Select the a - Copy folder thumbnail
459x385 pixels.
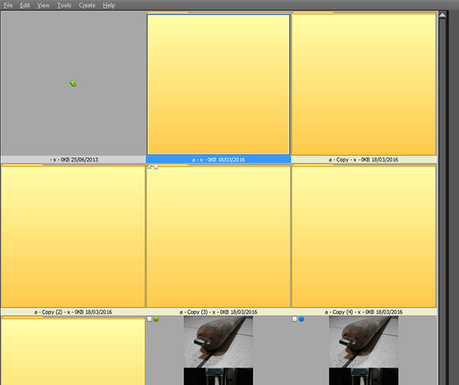[364, 84]
